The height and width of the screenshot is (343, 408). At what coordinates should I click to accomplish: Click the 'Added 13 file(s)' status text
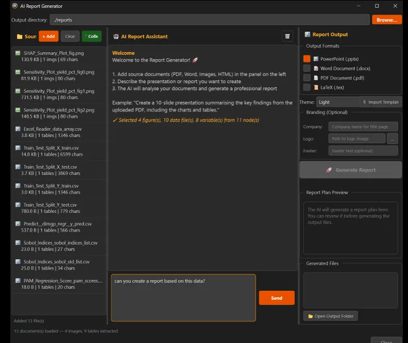pos(29,321)
